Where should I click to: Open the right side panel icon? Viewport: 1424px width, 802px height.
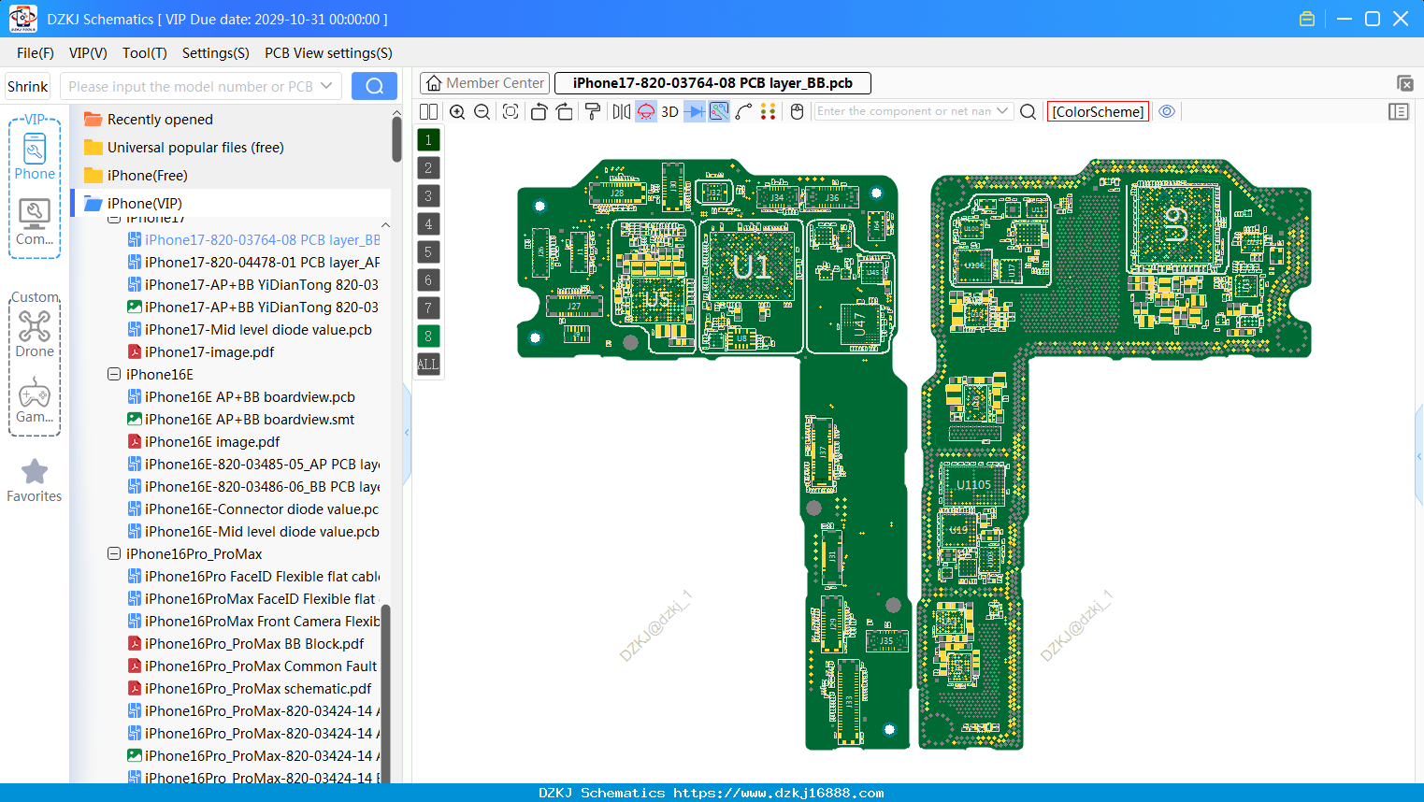[x=1399, y=111]
